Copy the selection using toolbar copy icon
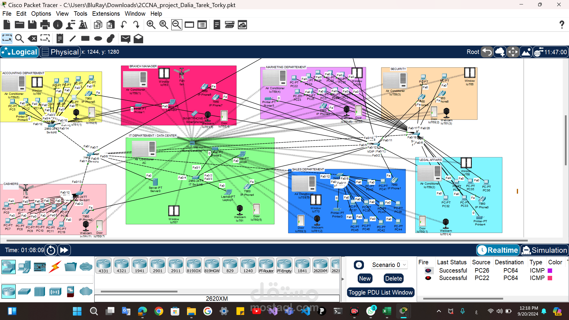Viewport: 569px width, 320px height. [98, 25]
